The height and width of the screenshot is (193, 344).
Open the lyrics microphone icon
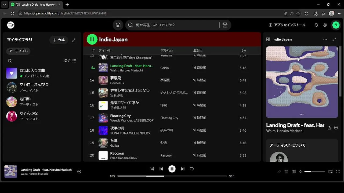[279, 172]
